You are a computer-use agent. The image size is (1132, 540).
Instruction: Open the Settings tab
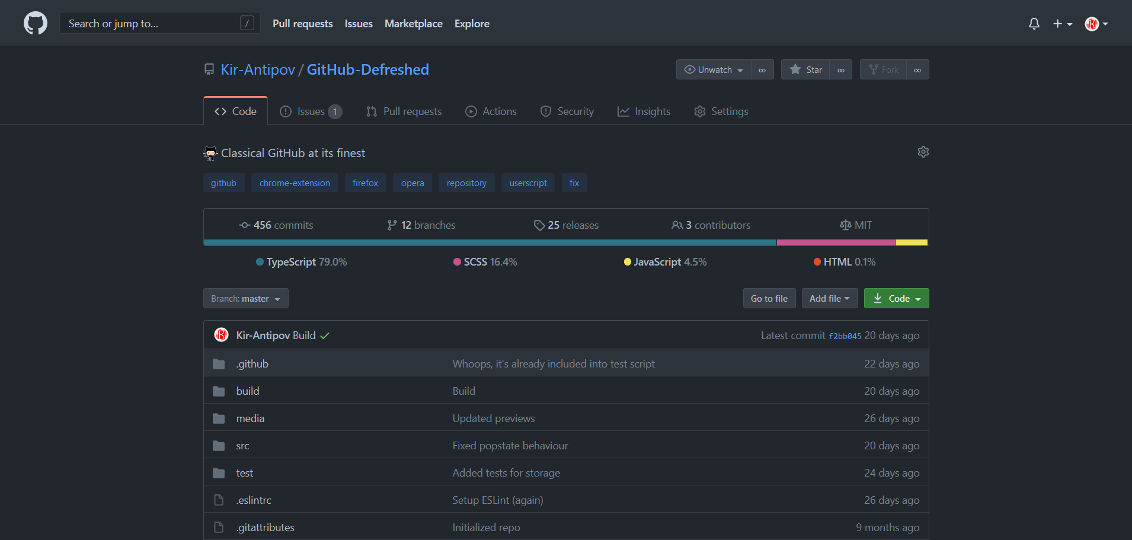721,111
